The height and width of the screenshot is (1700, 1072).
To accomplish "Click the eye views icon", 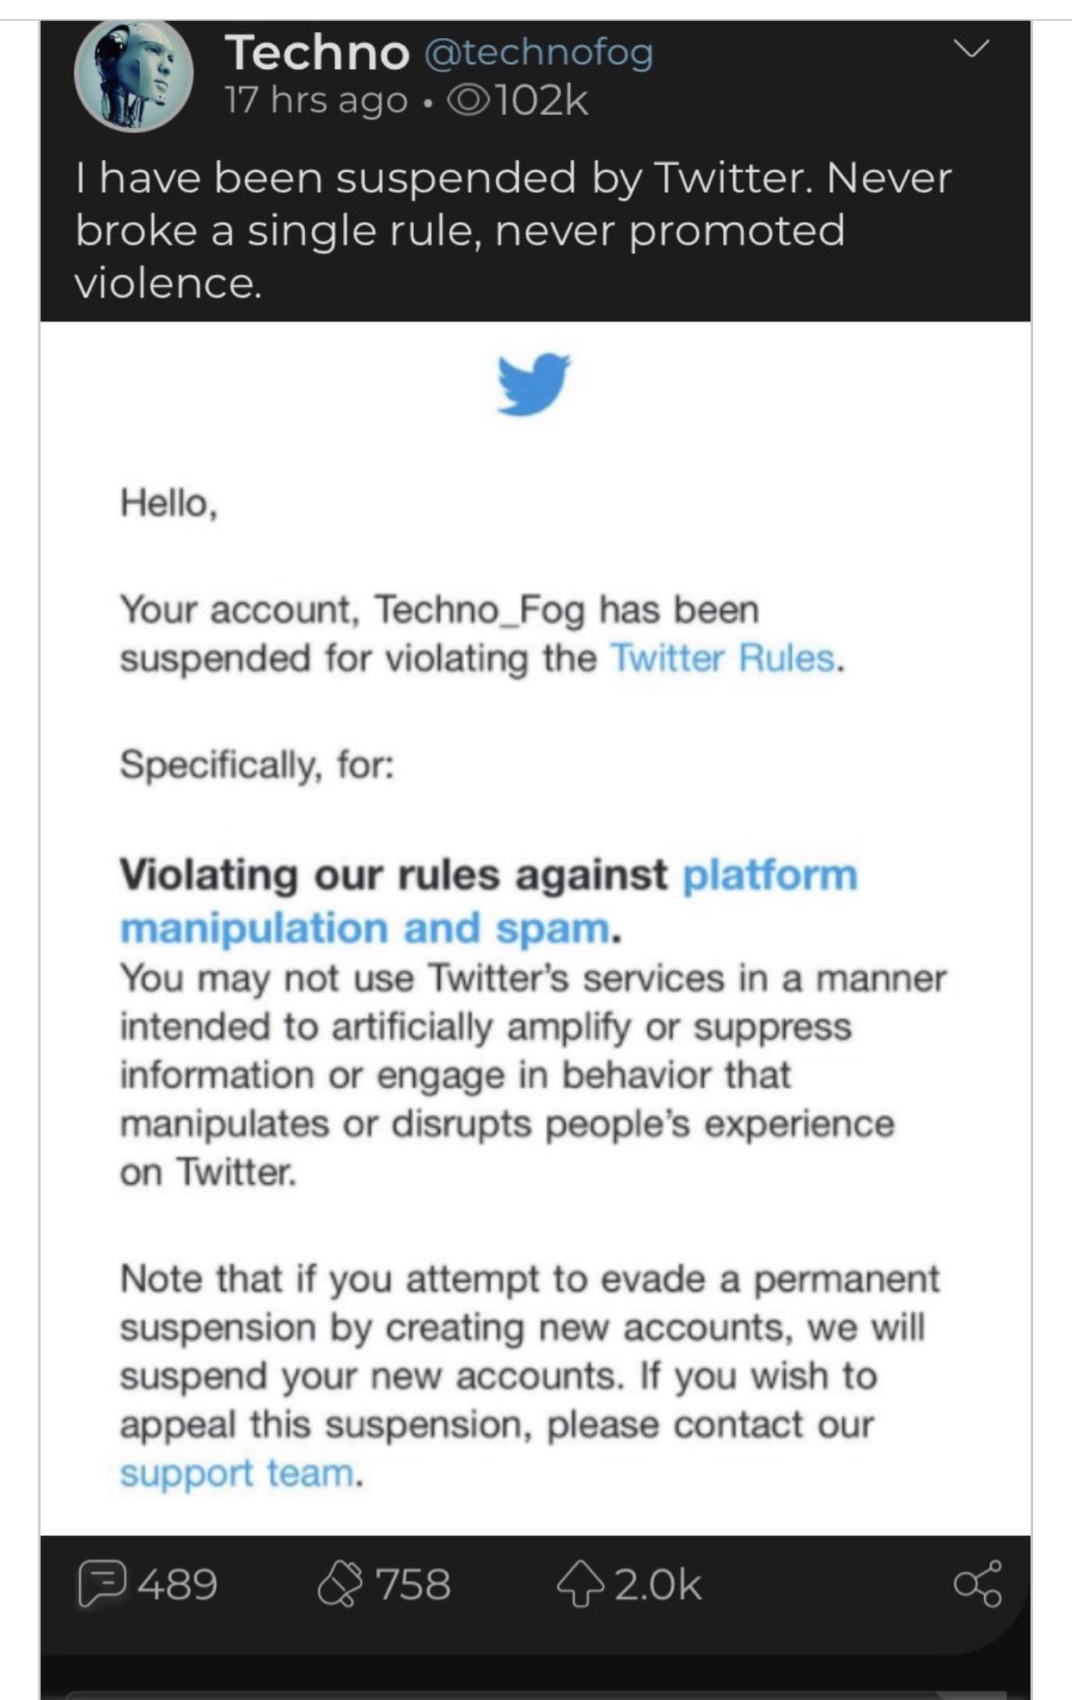I will pyautogui.click(x=469, y=101).
